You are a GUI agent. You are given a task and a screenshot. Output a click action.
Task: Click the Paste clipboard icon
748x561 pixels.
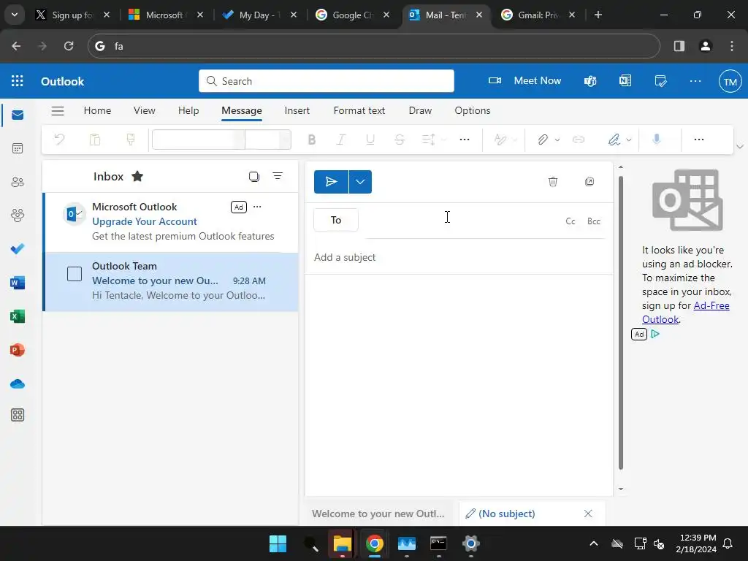tap(95, 140)
